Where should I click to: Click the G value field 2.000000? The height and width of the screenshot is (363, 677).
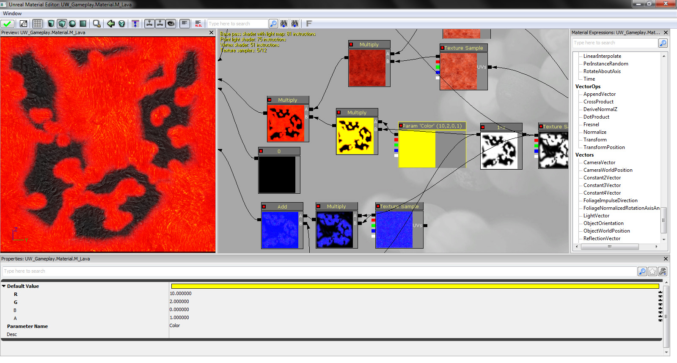(x=413, y=302)
